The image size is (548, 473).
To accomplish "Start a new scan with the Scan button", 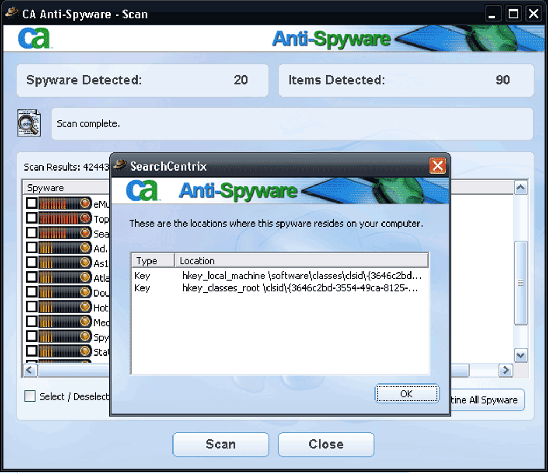I will [x=220, y=444].
